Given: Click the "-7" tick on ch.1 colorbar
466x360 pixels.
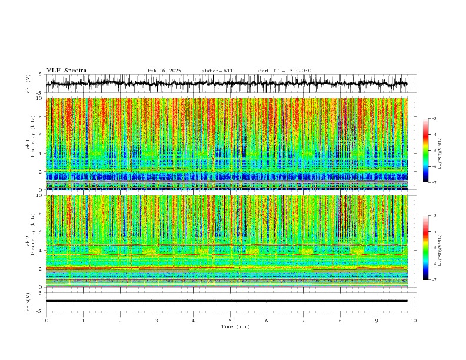Looking at the screenshot, I should click(x=434, y=182).
